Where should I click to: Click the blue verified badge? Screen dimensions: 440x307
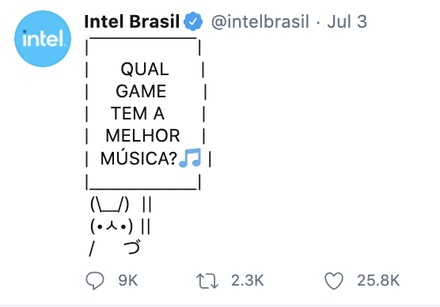coord(193,21)
